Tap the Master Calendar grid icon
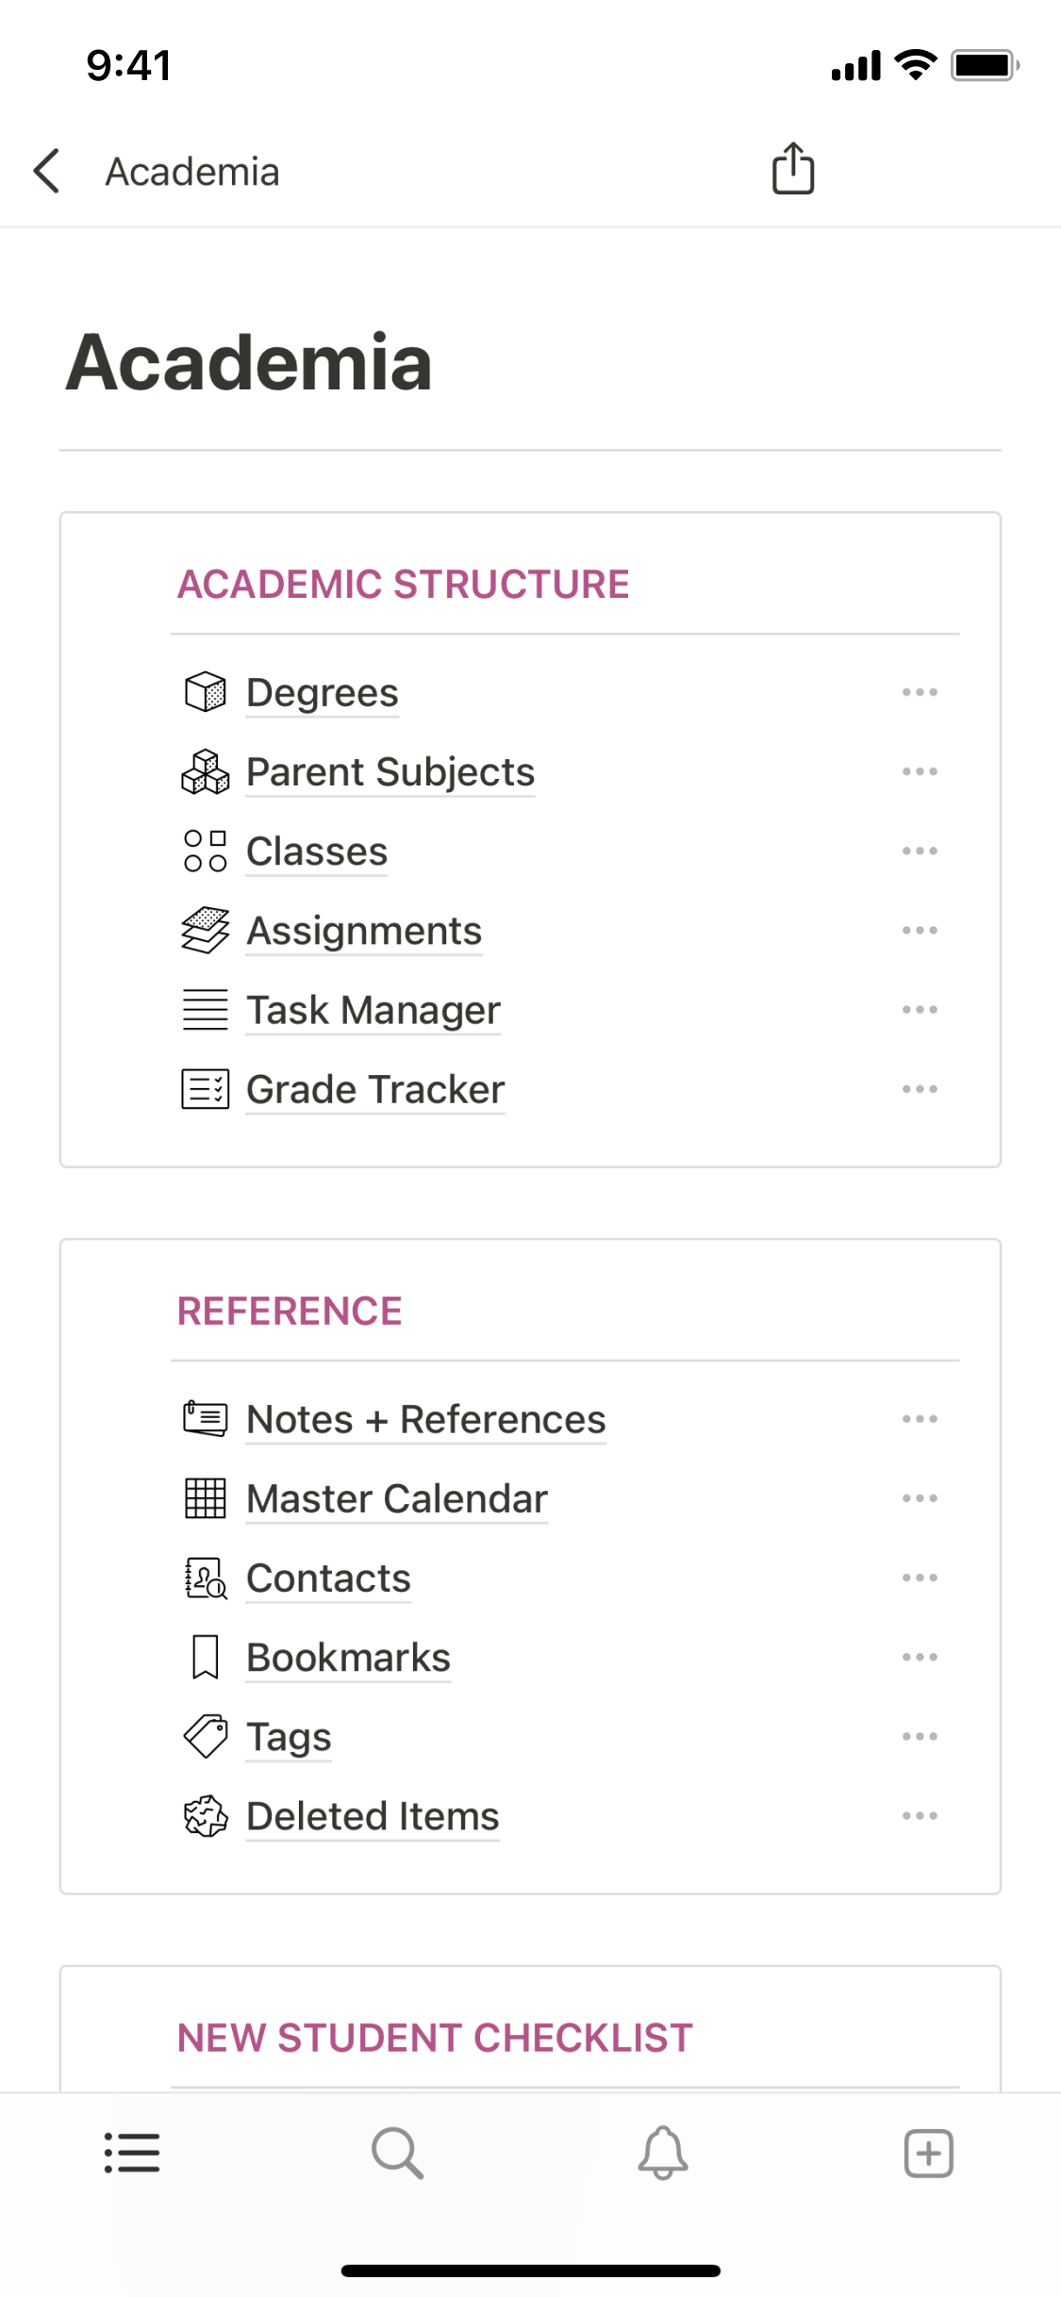This screenshot has width=1061, height=2297. point(206,1498)
